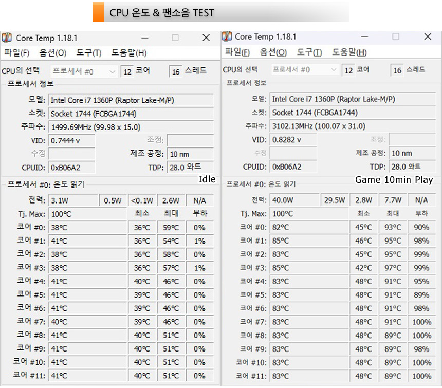This screenshot has height=388, width=442.
Task: Maximize the left Core Temp window
Action: (175, 38)
